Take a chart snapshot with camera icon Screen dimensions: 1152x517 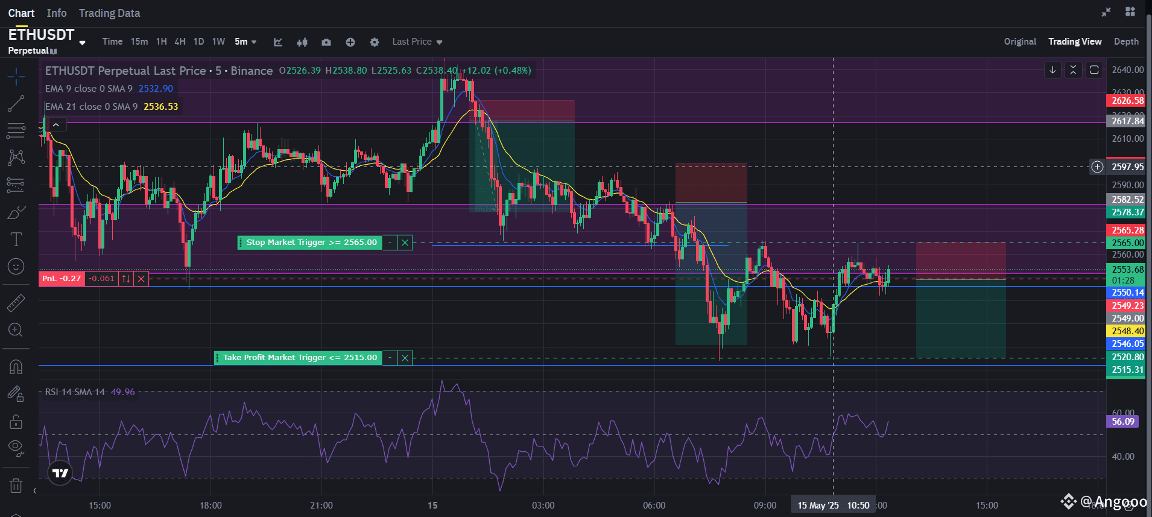coord(326,42)
